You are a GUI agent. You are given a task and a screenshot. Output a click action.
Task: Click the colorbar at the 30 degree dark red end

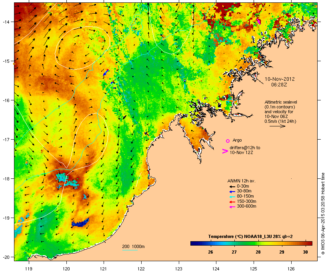click(306, 243)
